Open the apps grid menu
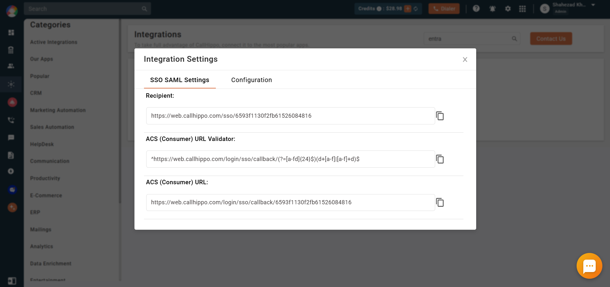 [522, 9]
